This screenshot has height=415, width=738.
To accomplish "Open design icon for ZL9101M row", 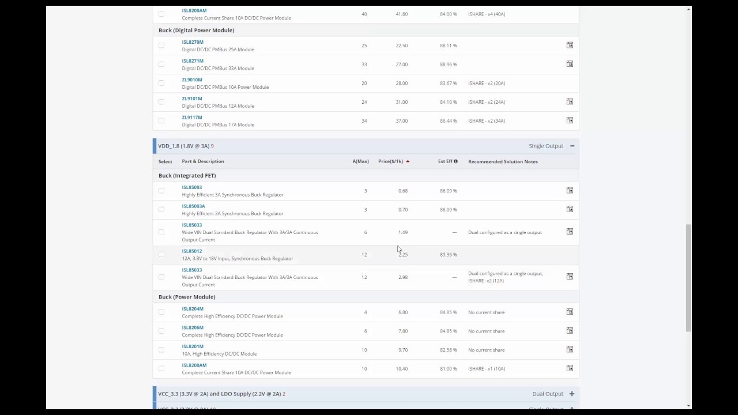I will coord(570,101).
